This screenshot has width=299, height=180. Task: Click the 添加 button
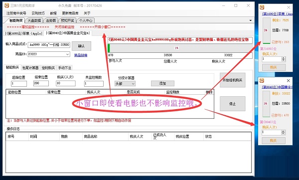click(x=162, y=83)
